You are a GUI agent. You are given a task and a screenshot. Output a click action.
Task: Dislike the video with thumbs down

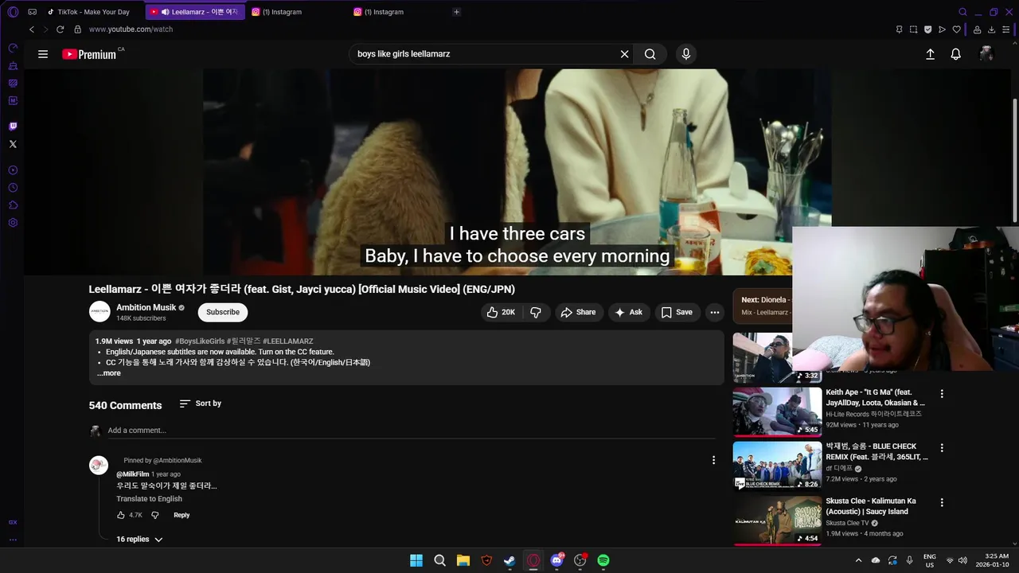536,312
